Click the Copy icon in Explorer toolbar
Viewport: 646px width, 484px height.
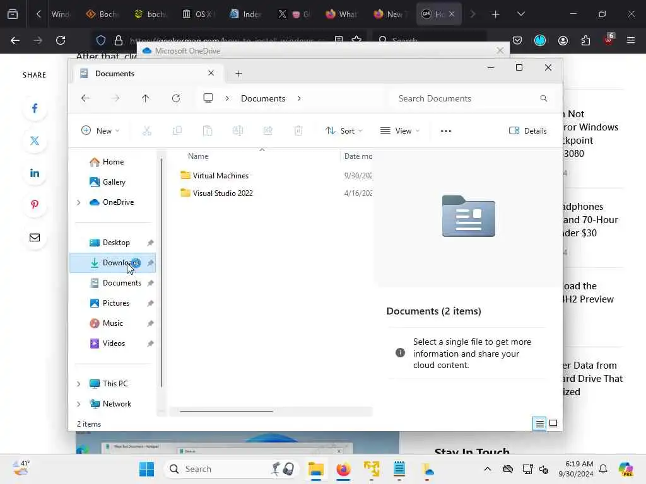[177, 131]
